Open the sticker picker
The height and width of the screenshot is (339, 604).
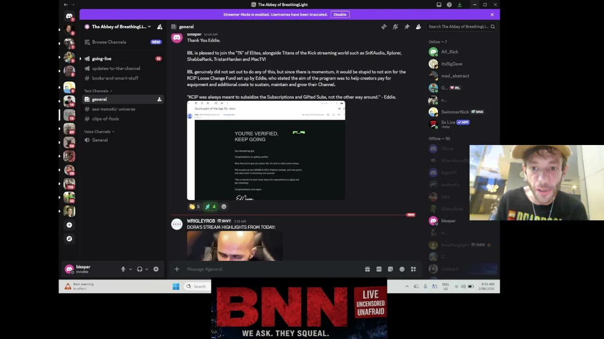pos(390,269)
